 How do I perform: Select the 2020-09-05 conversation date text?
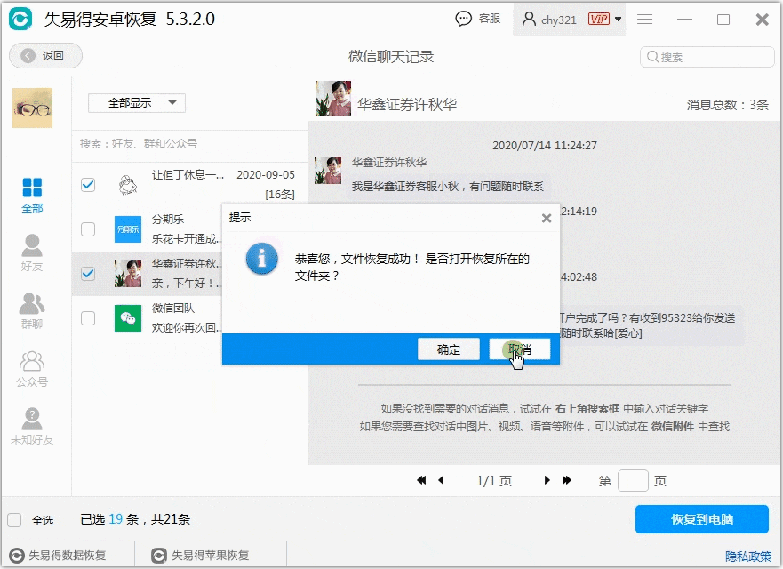[x=266, y=175]
